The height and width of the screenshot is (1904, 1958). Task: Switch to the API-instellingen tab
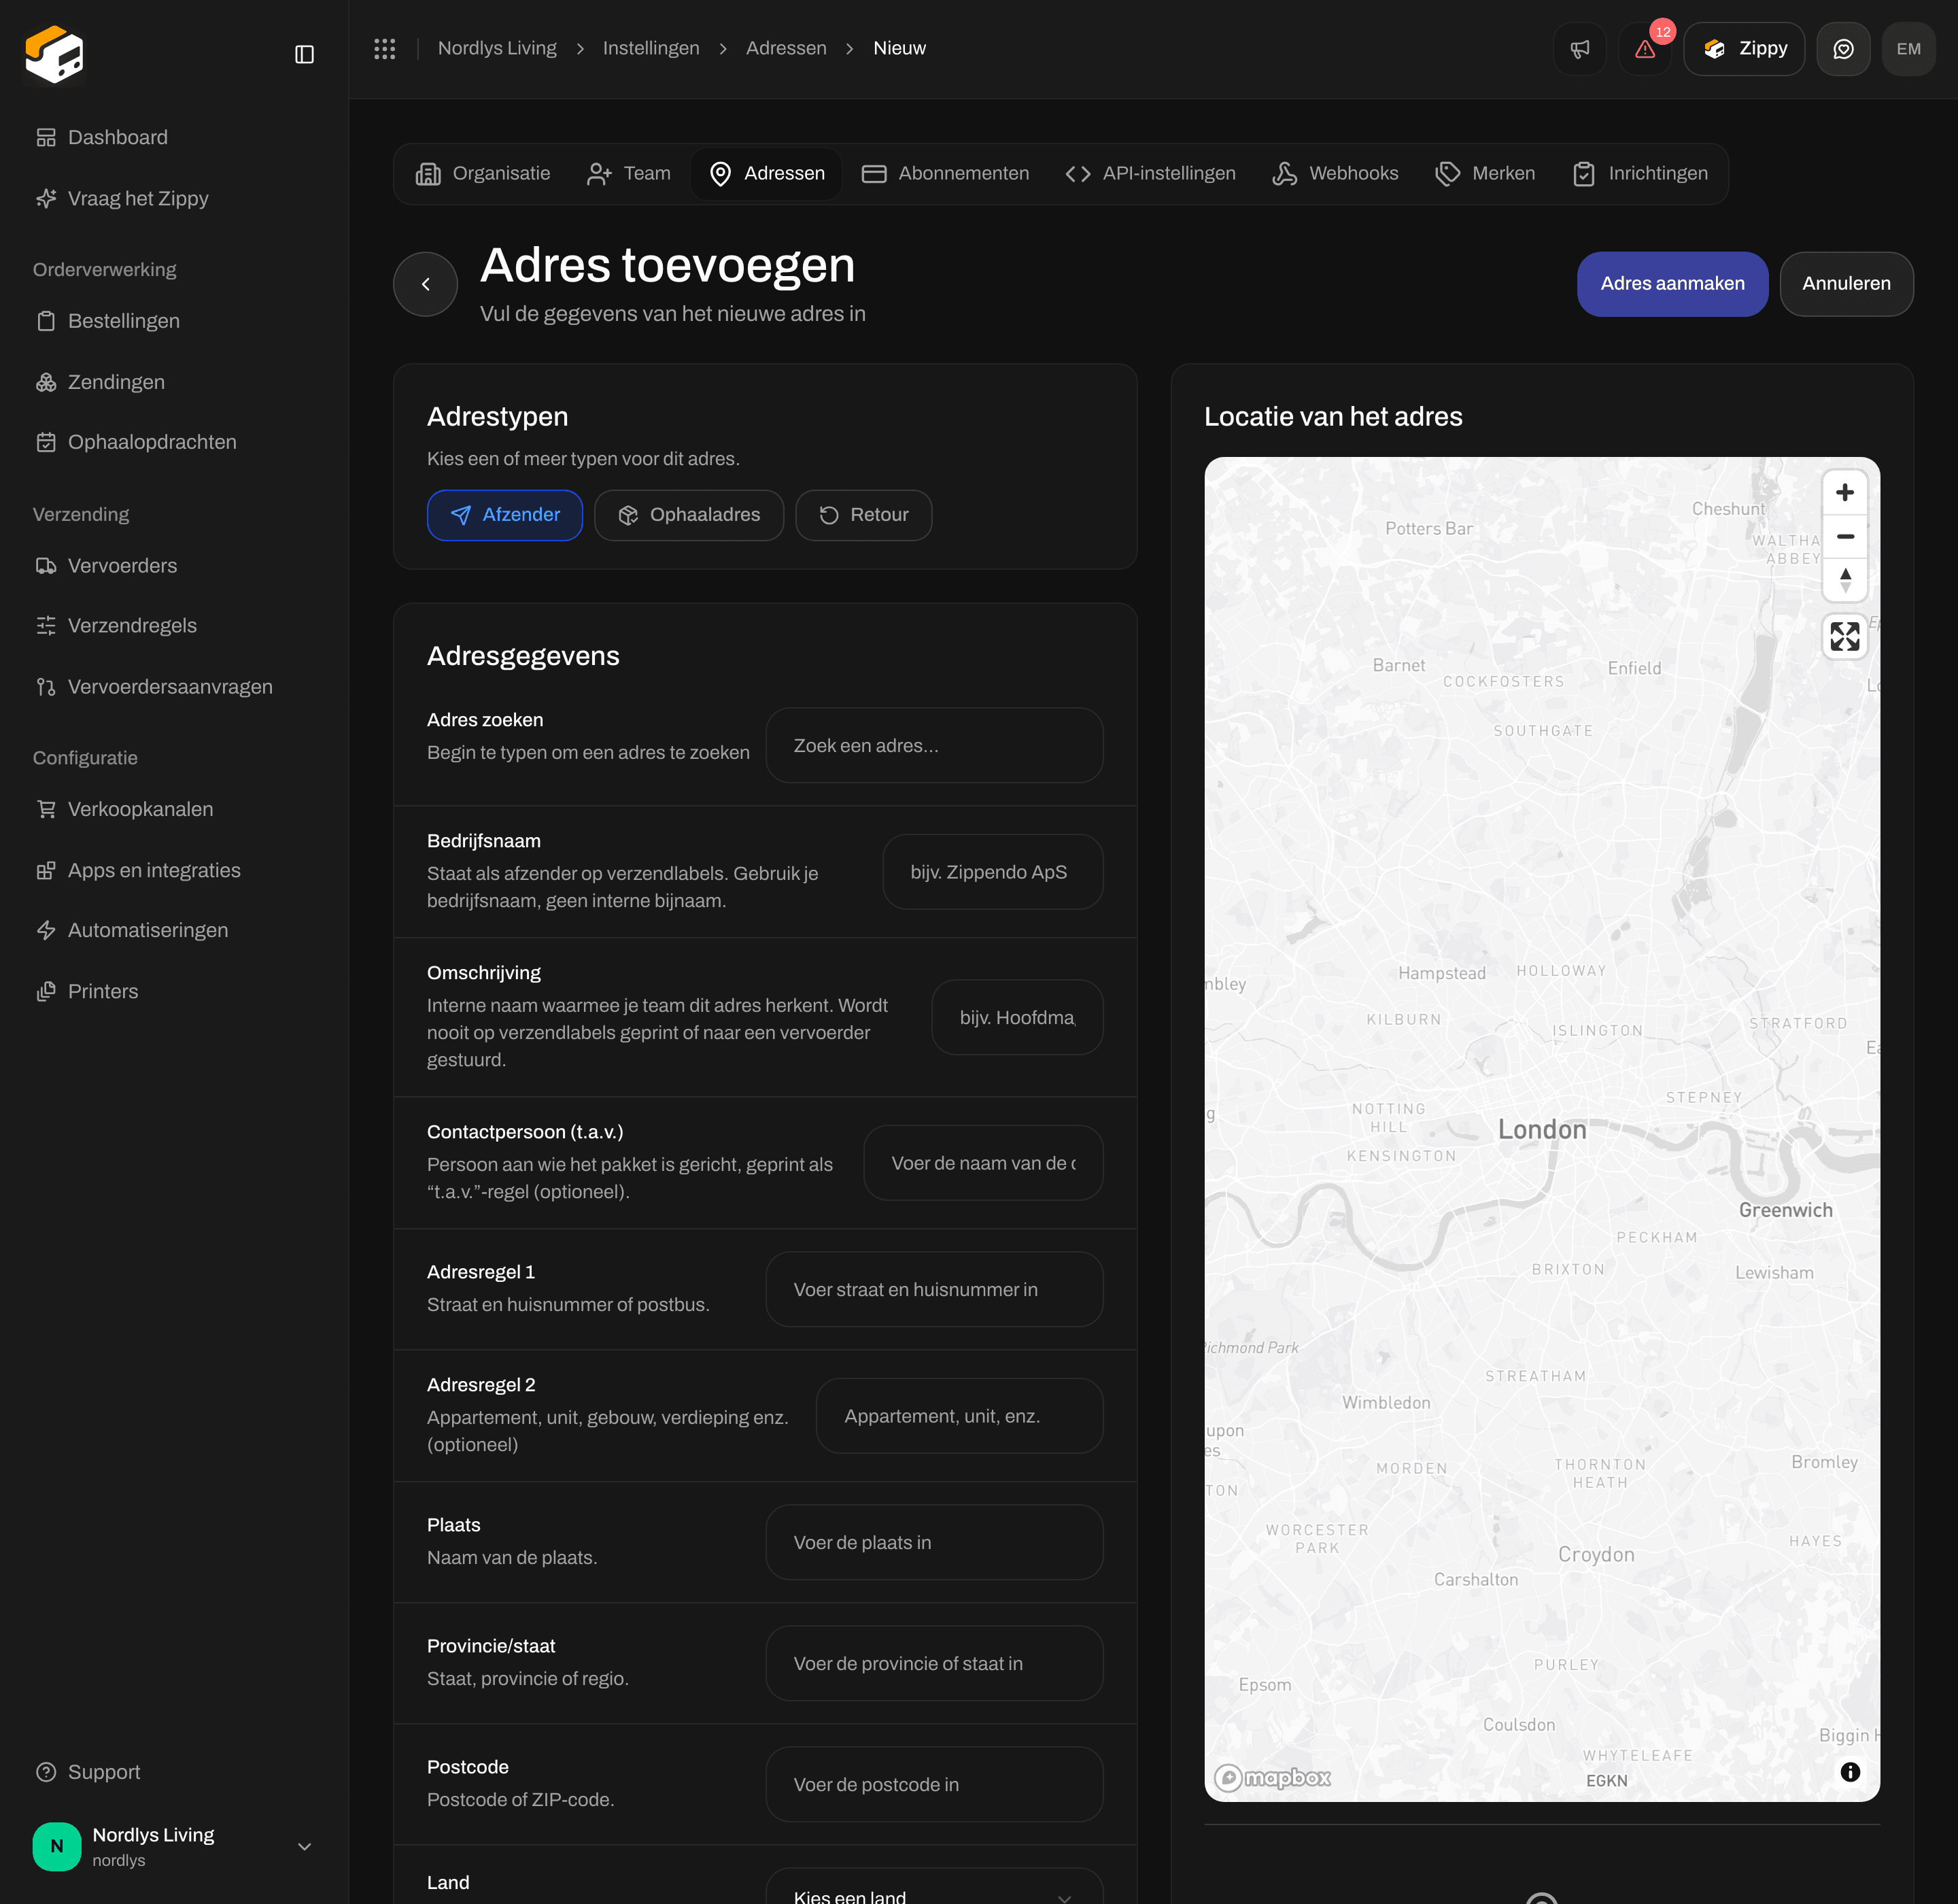pyautogui.click(x=1150, y=174)
